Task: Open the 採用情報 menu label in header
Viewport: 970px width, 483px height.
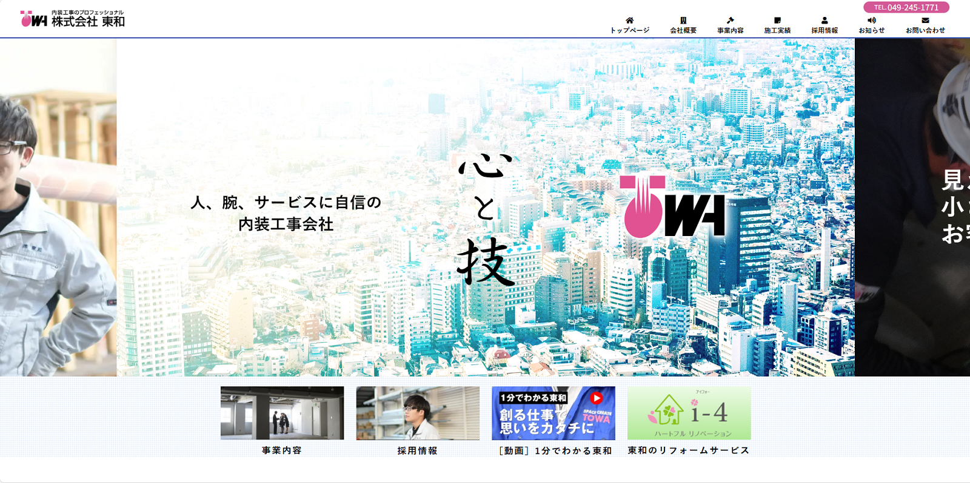Action: pos(824,30)
